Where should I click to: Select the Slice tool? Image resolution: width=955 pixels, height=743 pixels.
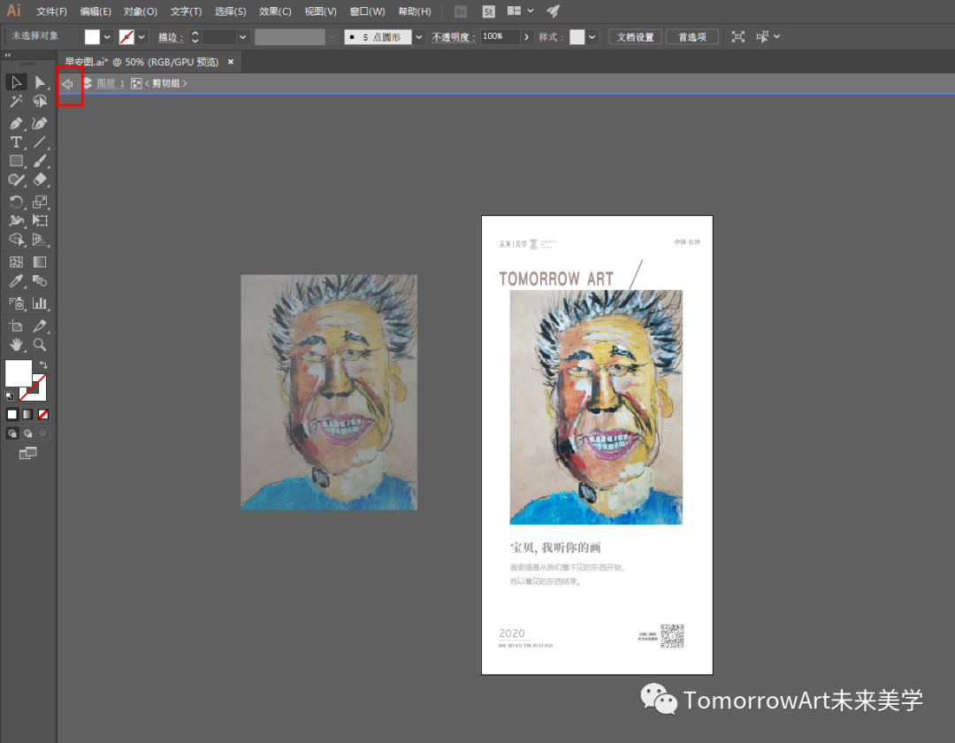[40, 326]
